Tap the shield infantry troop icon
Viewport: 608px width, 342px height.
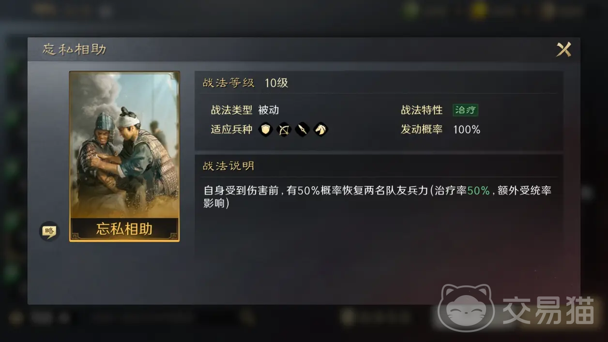tap(265, 130)
